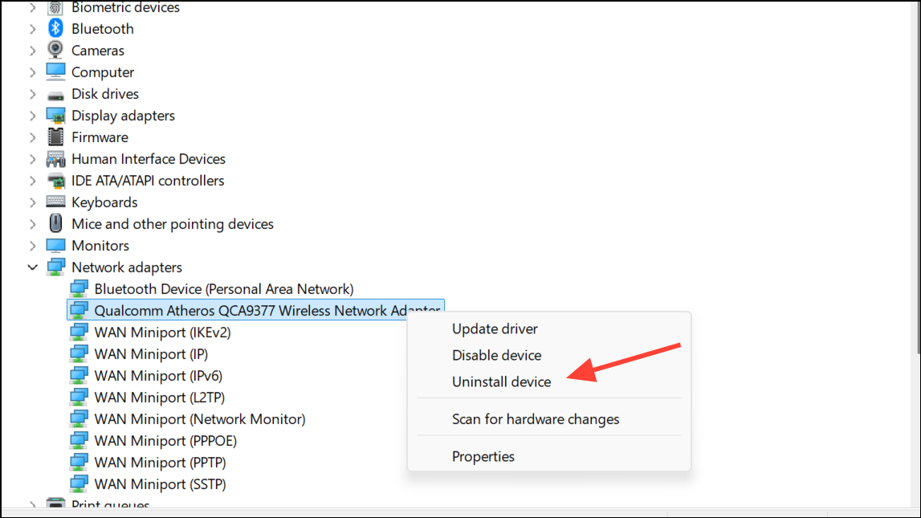Click the Keyboards category icon
Image resolution: width=921 pixels, height=518 pixels.
[55, 202]
